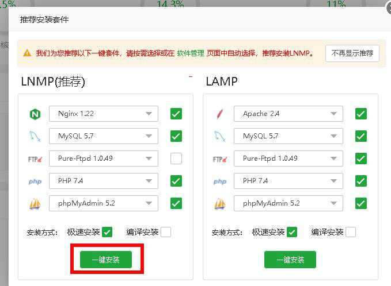This screenshot has height=286, width=391.
Task: Uncheck phpMyAdmin 5.2 in LAMP
Action: (x=361, y=203)
